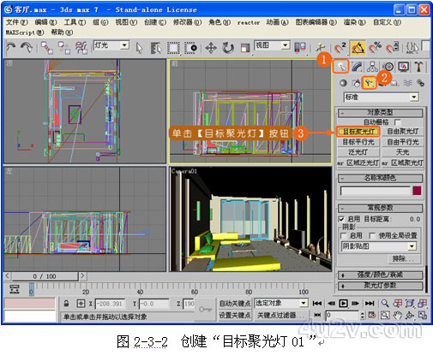Click the key mode toggle icon left of the frame field
The height and width of the screenshot is (355, 433).
pyautogui.click(x=317, y=315)
